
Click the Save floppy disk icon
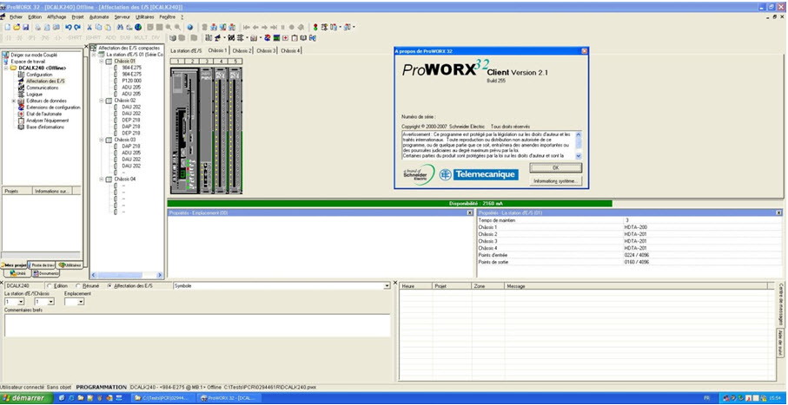(26, 27)
